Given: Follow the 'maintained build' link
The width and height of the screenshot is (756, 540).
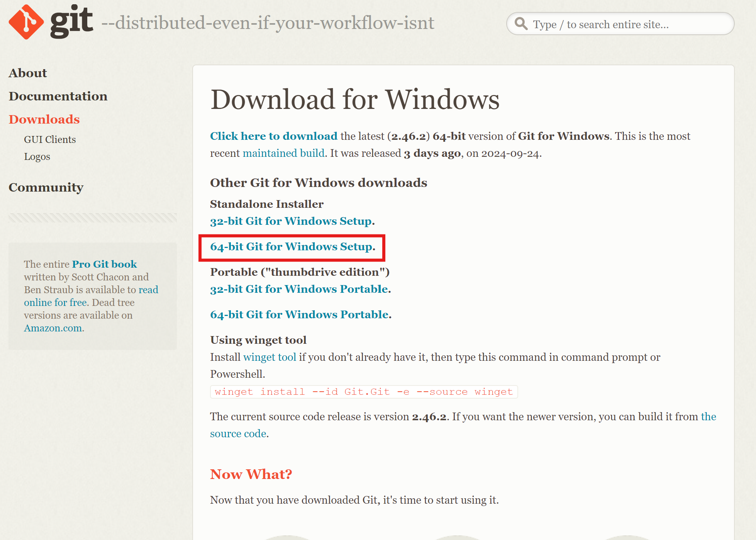Looking at the screenshot, I should click(283, 153).
